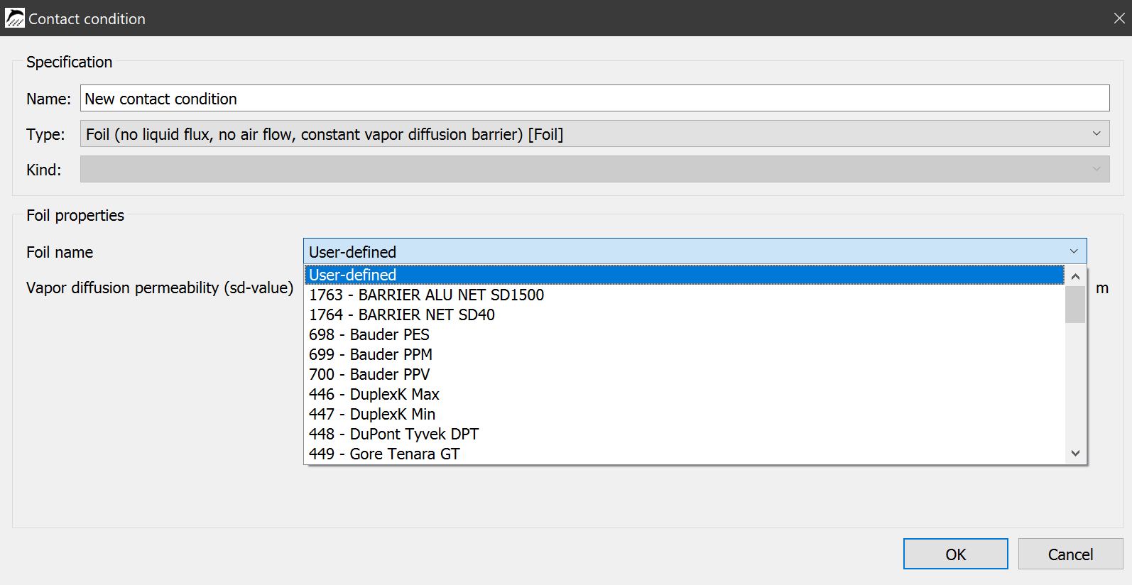1132x585 pixels.
Task: Select User-defined in the foil list
Action: point(685,275)
